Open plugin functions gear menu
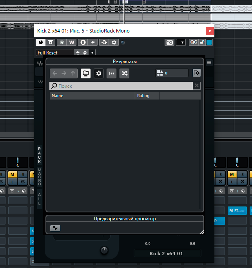The width and height of the screenshot is (252, 268). 114,42
